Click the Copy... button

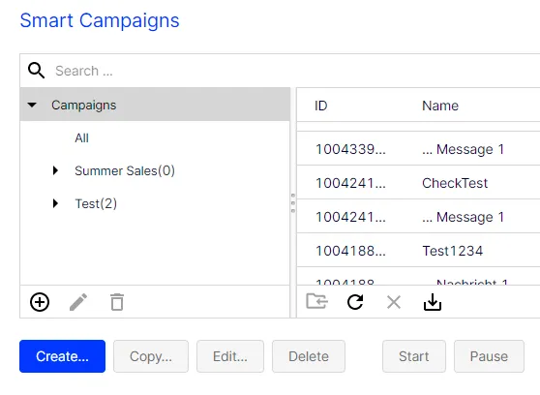151,356
